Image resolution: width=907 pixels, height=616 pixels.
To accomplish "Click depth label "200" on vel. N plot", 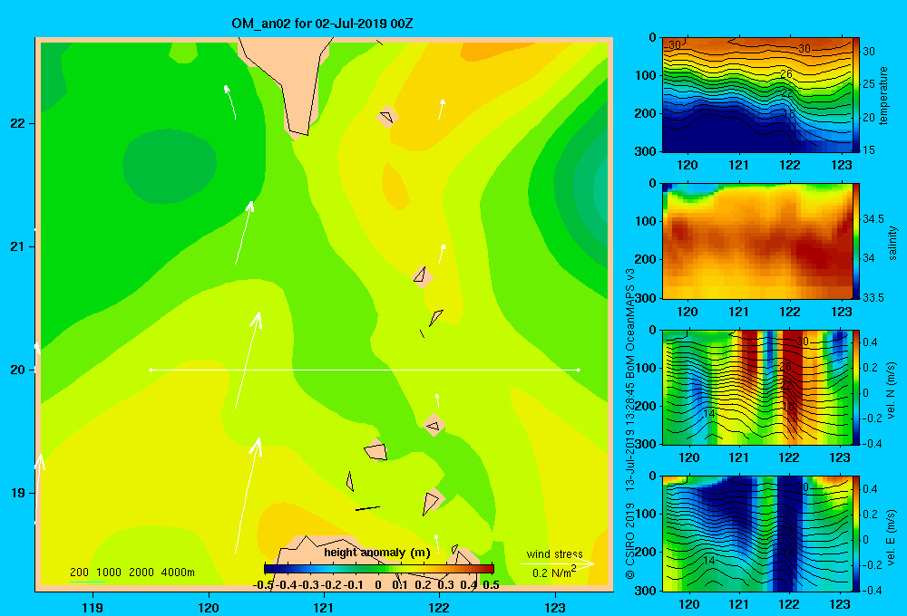I will pyautogui.click(x=646, y=406).
